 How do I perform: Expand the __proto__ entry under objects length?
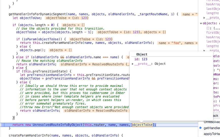[204, 51]
